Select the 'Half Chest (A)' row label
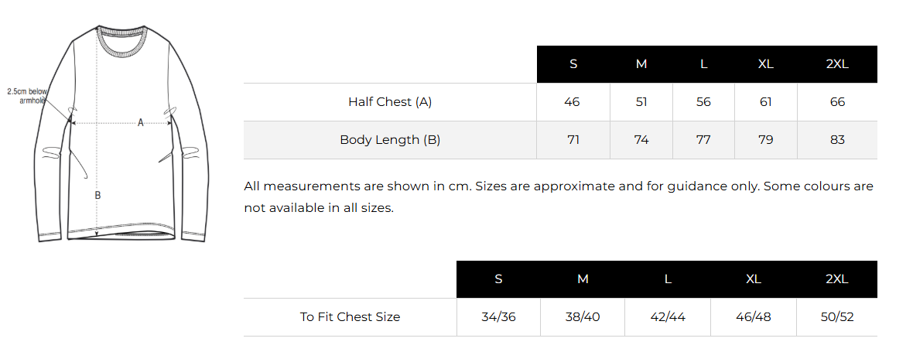 point(390,102)
